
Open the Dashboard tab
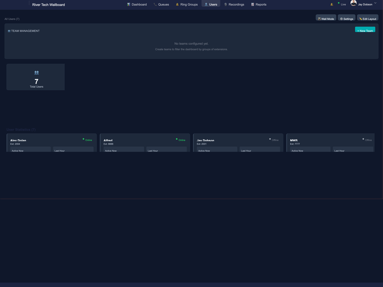(137, 4)
